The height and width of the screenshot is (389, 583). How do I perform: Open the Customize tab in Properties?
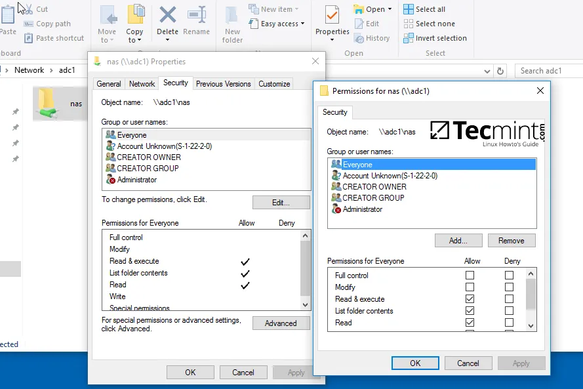point(274,84)
